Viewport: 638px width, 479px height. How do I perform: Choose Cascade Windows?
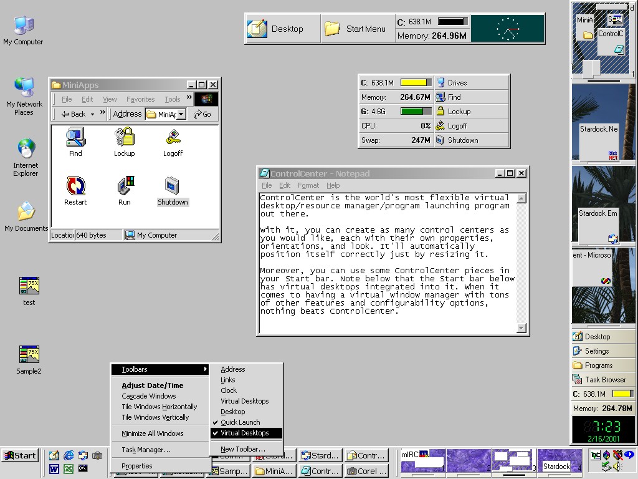point(160,396)
